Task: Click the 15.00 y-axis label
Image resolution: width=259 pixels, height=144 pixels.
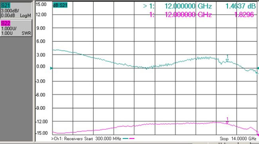Action: pyautogui.click(x=41, y=4)
